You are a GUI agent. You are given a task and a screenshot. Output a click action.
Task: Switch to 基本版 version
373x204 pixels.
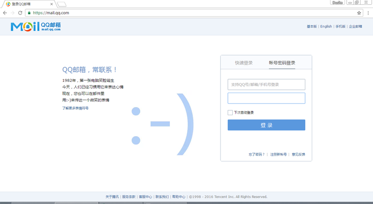pyautogui.click(x=312, y=26)
